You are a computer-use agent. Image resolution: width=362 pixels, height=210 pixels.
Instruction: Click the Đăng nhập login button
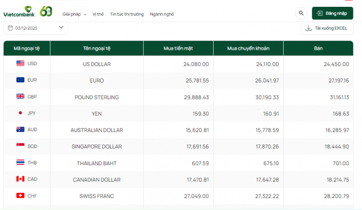(332, 14)
